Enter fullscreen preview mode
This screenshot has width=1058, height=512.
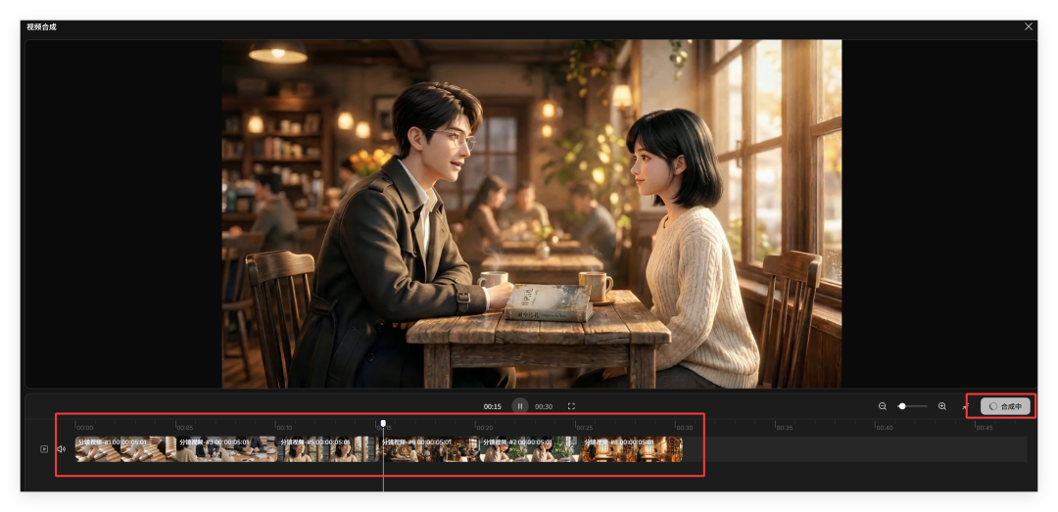[571, 406]
